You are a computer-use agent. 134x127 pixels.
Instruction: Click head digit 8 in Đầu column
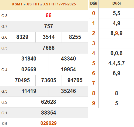[93, 93]
